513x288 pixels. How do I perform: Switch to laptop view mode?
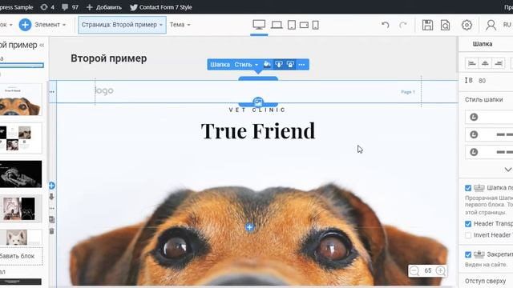click(277, 25)
